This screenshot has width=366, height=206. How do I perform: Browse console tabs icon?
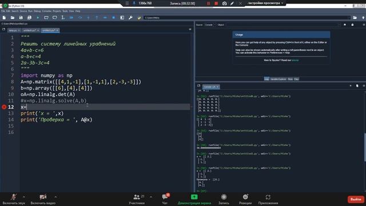[x=198, y=86]
